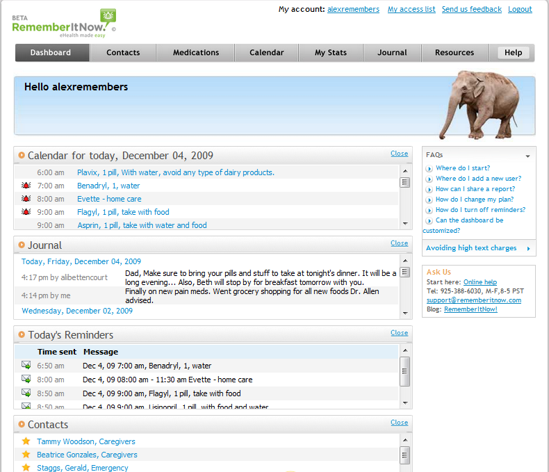Viewport: 549px width, 472px height.
Task: Click the Help button in the nav bar
Action: [x=513, y=53]
